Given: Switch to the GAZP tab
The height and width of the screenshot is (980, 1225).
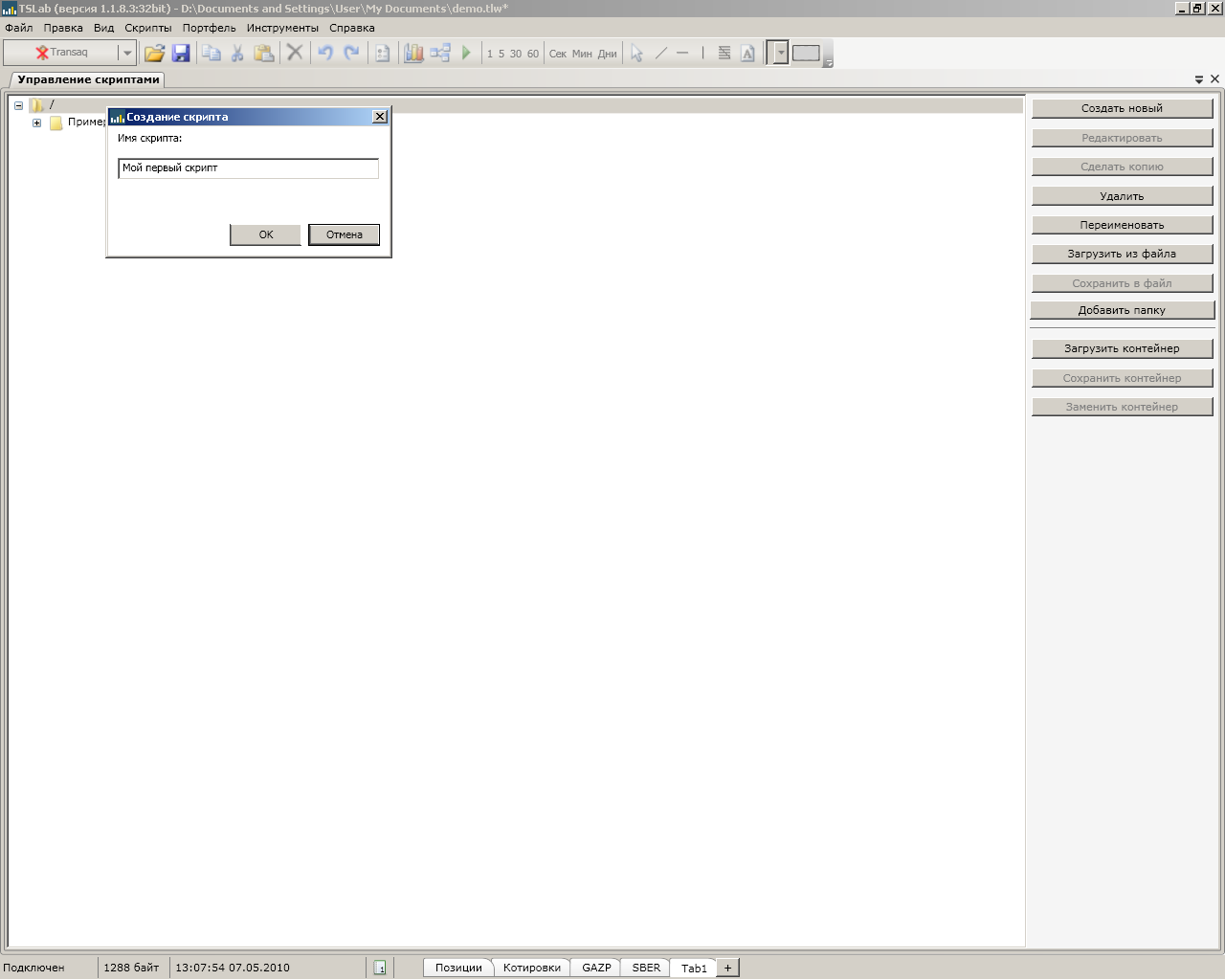Looking at the screenshot, I should pos(596,968).
